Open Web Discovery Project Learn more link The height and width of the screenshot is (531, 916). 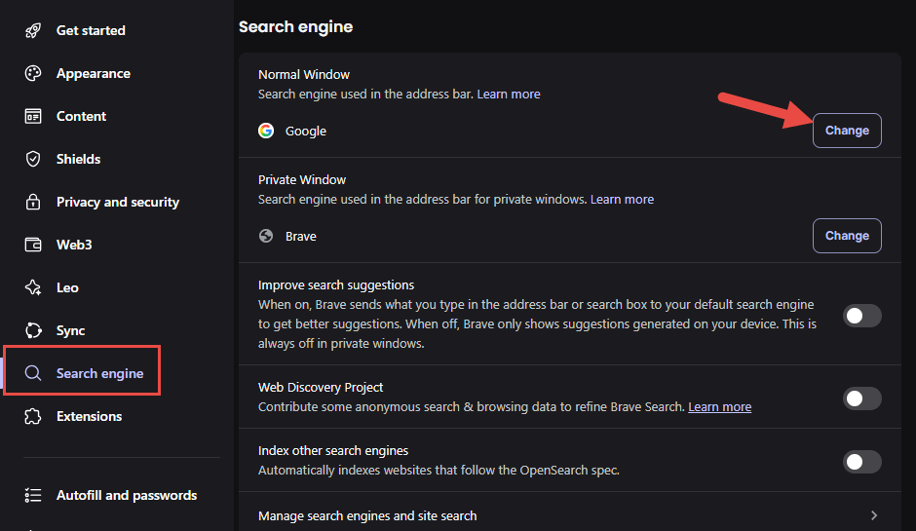720,406
